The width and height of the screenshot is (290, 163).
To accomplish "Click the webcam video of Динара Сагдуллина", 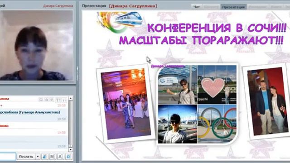I will coord(36,45).
